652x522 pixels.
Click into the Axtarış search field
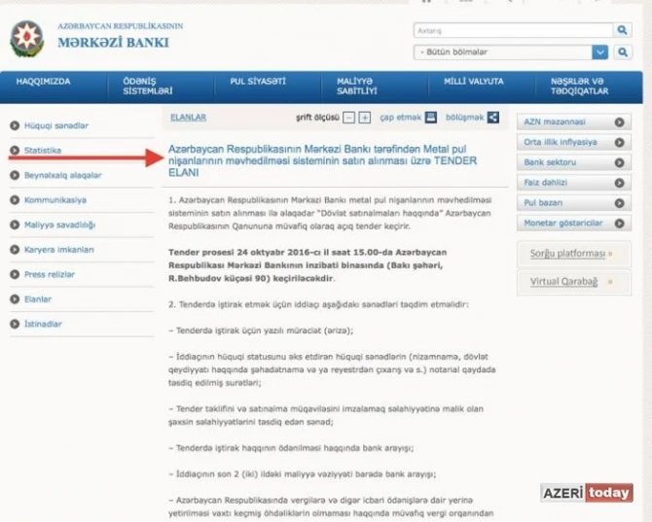[513, 30]
